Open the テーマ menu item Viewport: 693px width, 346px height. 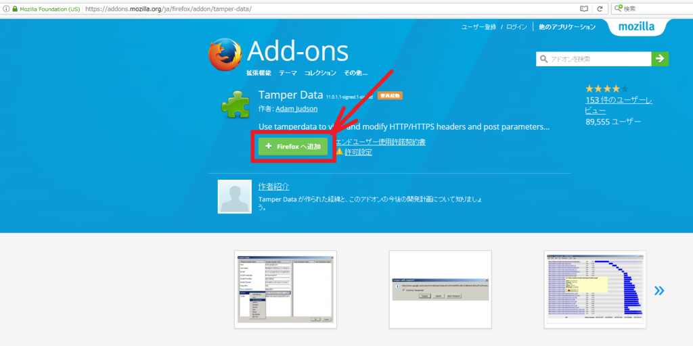point(288,73)
